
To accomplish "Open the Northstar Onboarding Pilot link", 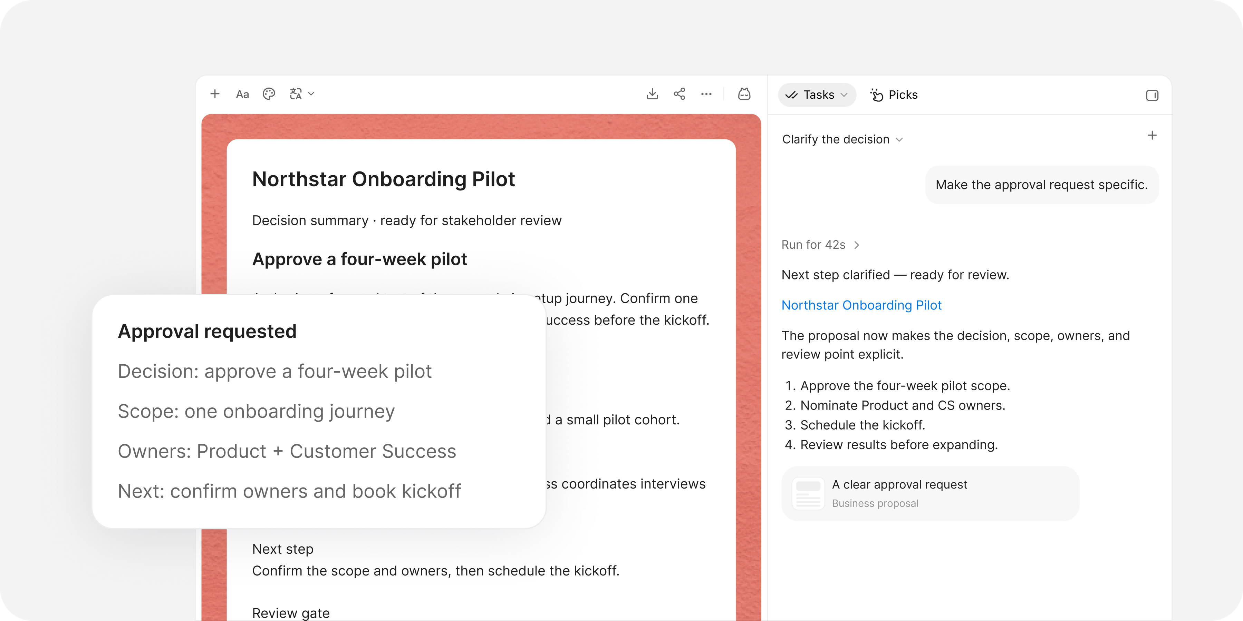I will pyautogui.click(x=861, y=305).
